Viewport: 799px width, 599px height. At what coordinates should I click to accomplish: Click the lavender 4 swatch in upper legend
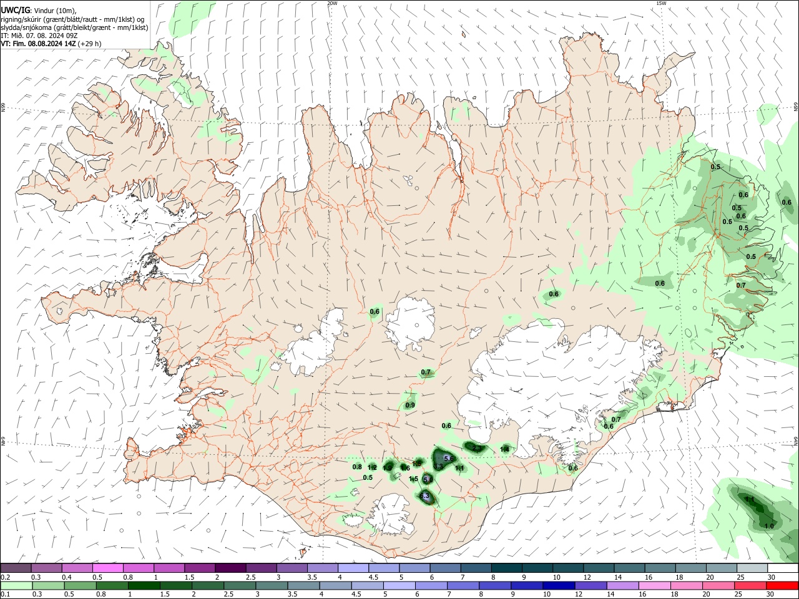(353, 568)
